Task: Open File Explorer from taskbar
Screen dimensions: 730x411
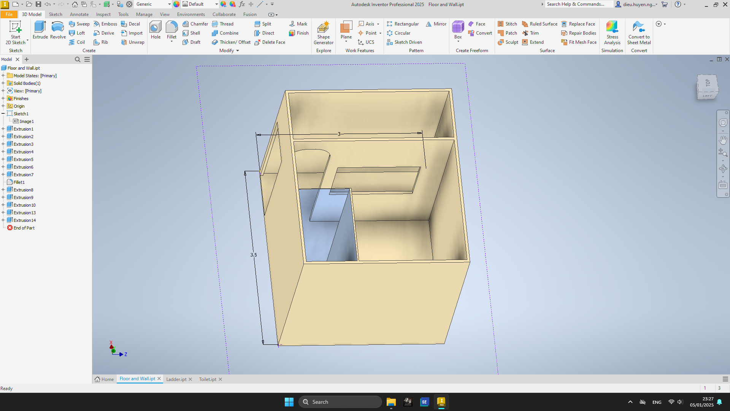Action: (391, 402)
